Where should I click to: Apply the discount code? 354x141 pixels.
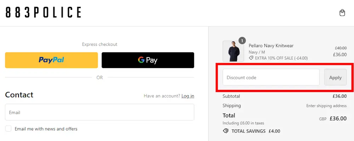(335, 77)
